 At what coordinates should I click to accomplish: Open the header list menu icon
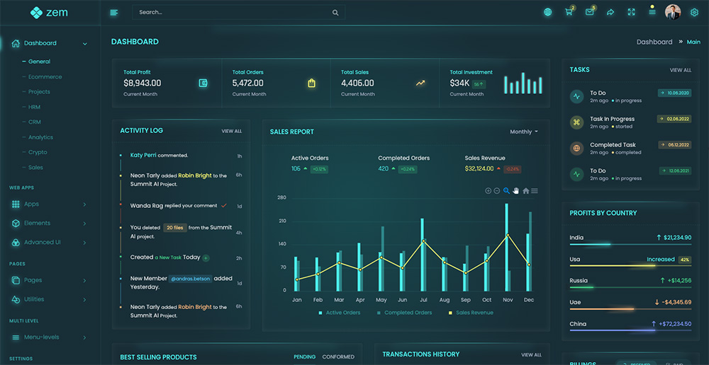click(652, 12)
